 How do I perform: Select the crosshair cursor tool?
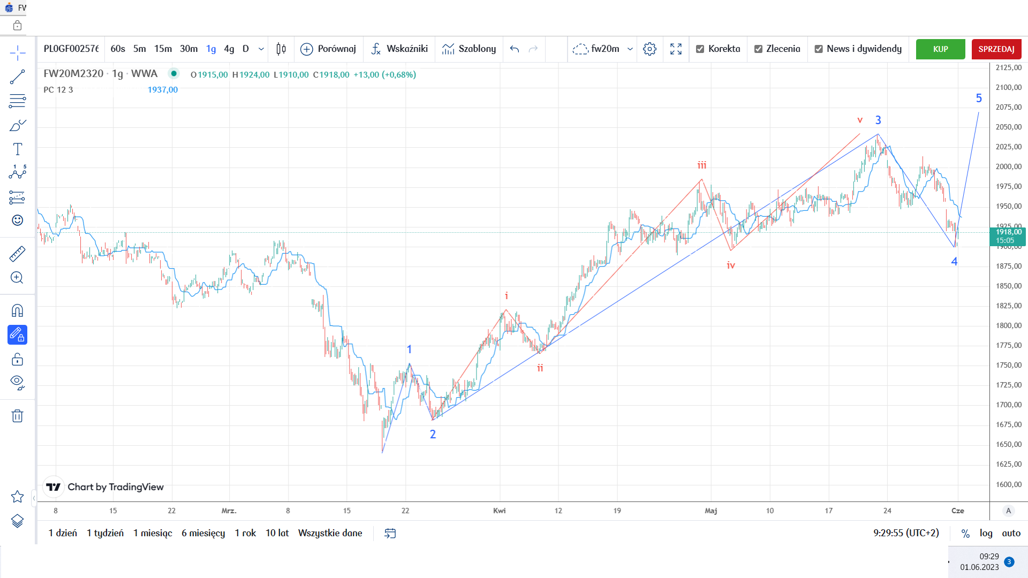[17, 52]
